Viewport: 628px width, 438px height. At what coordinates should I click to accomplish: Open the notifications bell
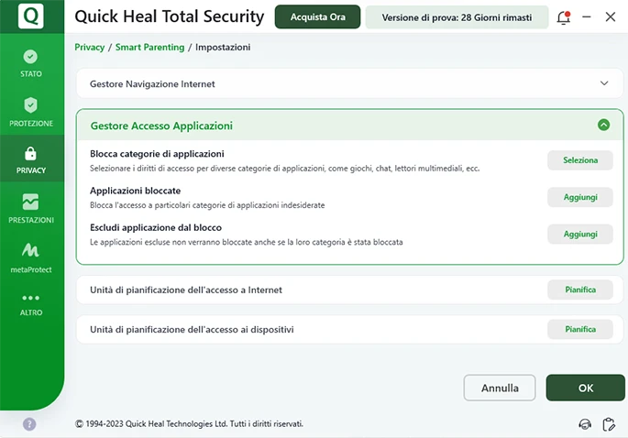coord(564,17)
